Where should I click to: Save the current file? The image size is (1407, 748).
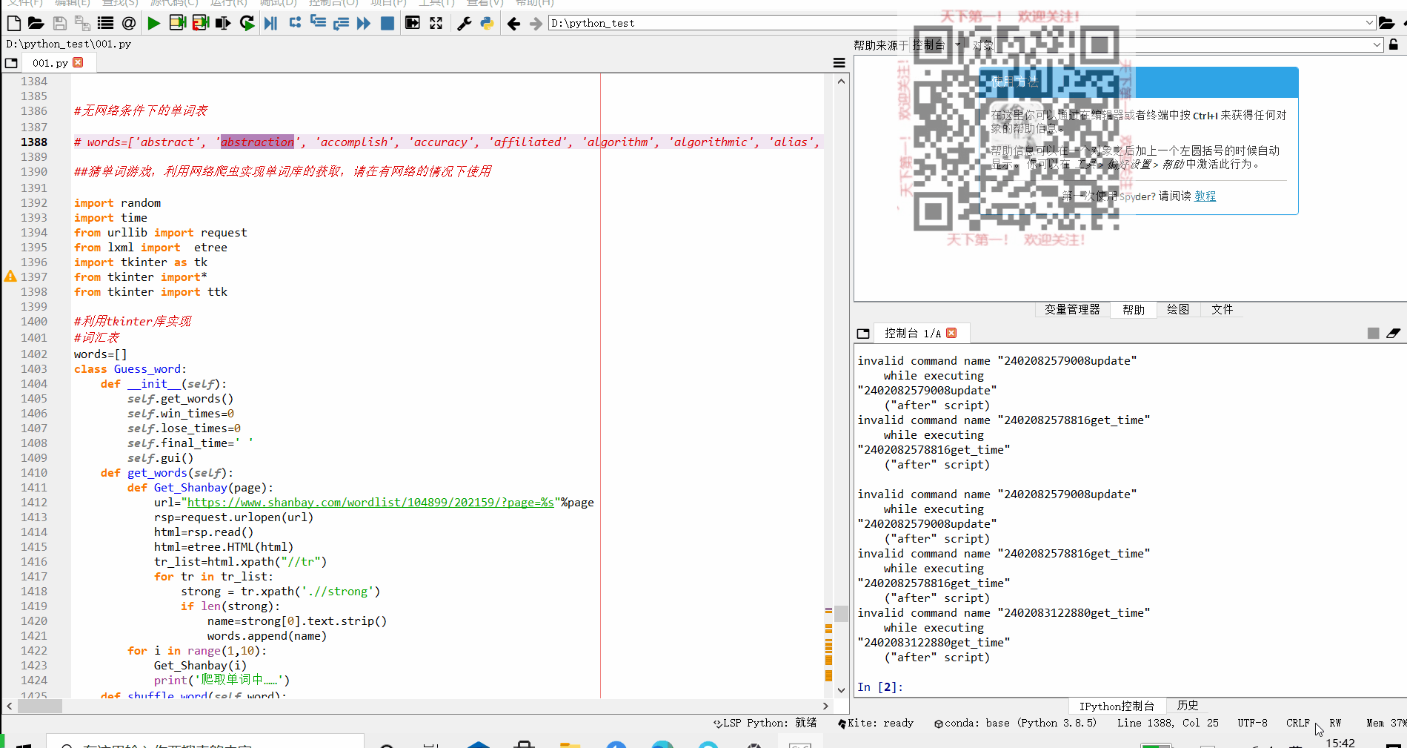tap(60, 23)
